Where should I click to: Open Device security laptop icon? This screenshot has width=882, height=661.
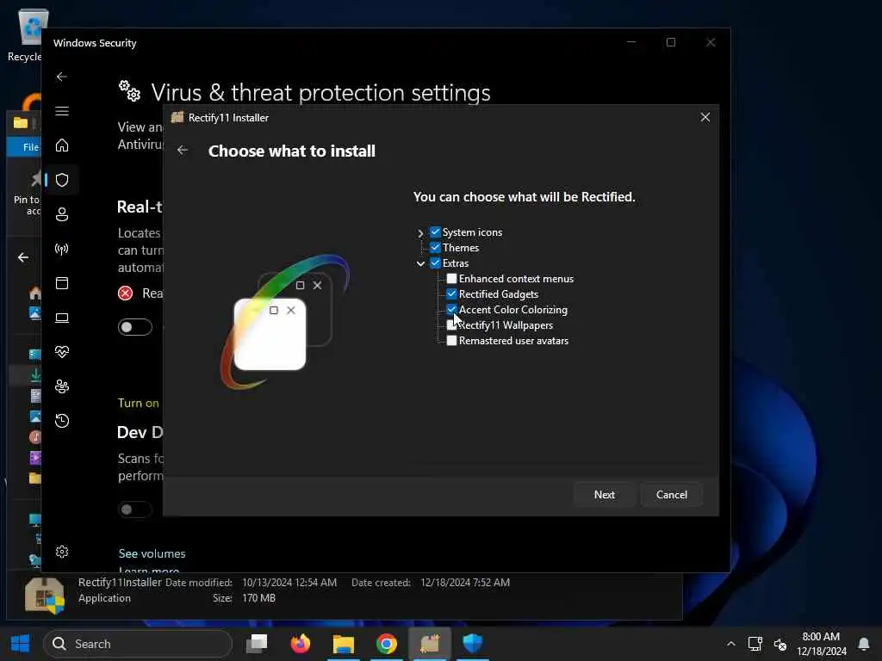[x=62, y=318]
